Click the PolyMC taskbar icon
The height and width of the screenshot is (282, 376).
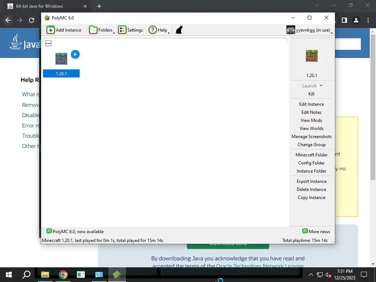(117, 275)
